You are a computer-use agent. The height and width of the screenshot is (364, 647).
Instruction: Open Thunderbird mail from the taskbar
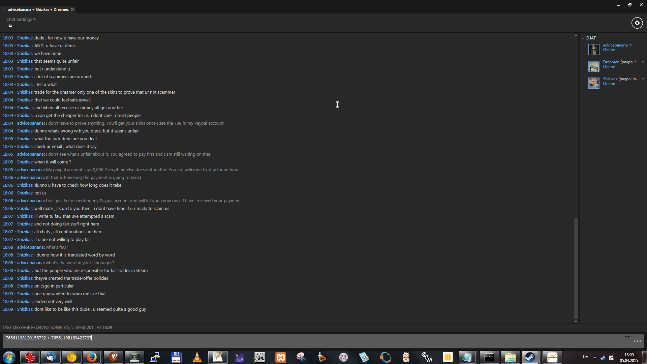point(51,357)
